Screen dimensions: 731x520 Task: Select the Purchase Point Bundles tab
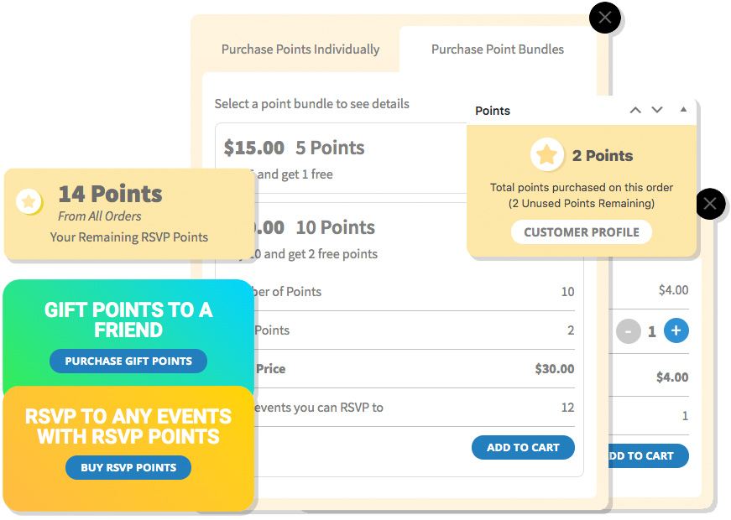(498, 49)
